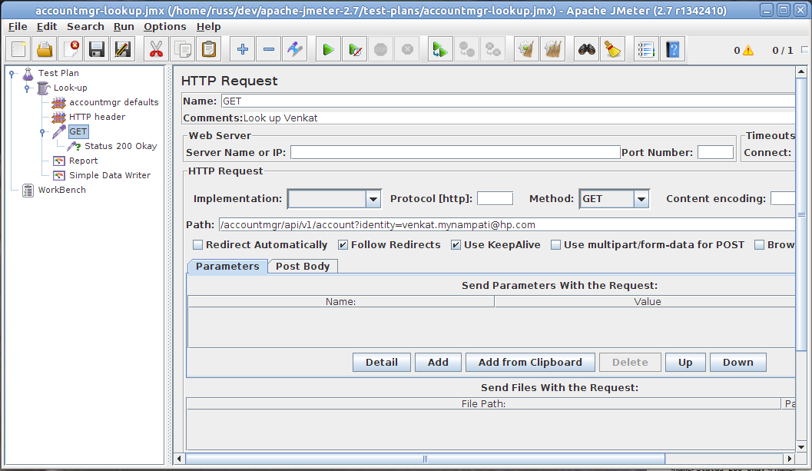The image size is (812, 471).
Task: Click the blue Help toolbar icon
Action: click(673, 50)
